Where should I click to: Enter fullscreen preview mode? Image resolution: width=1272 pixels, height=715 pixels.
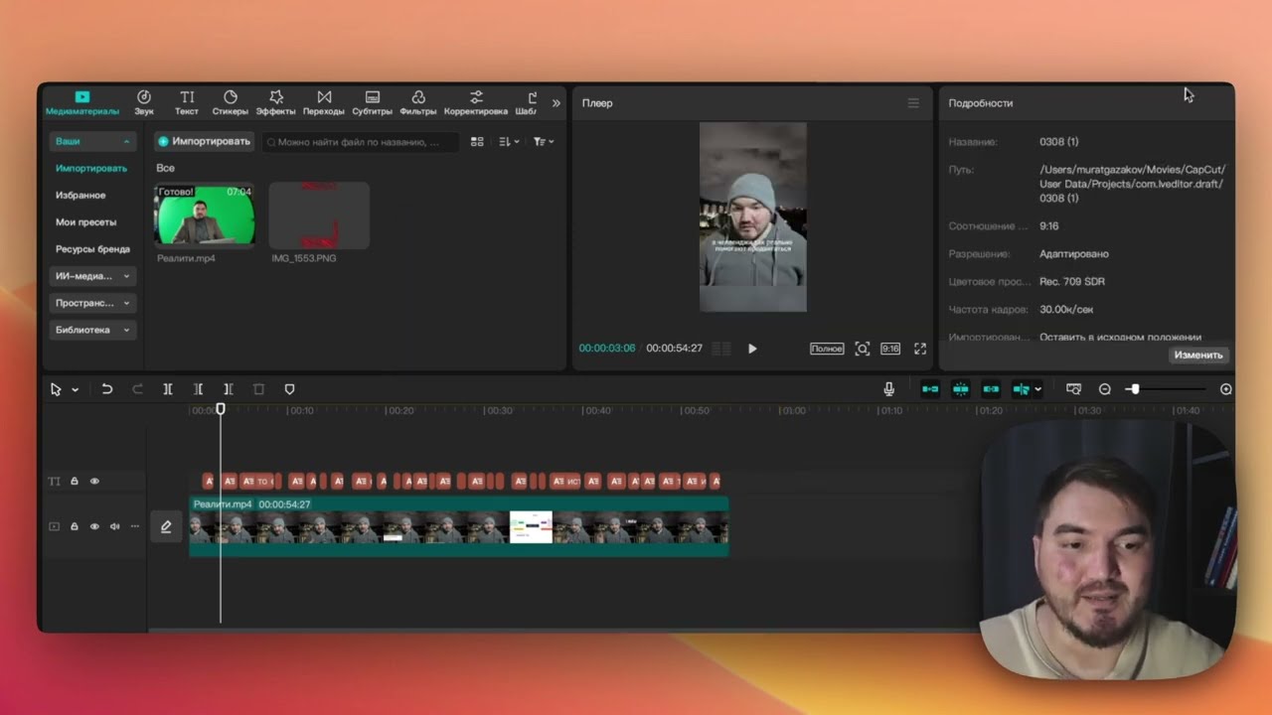[920, 349]
